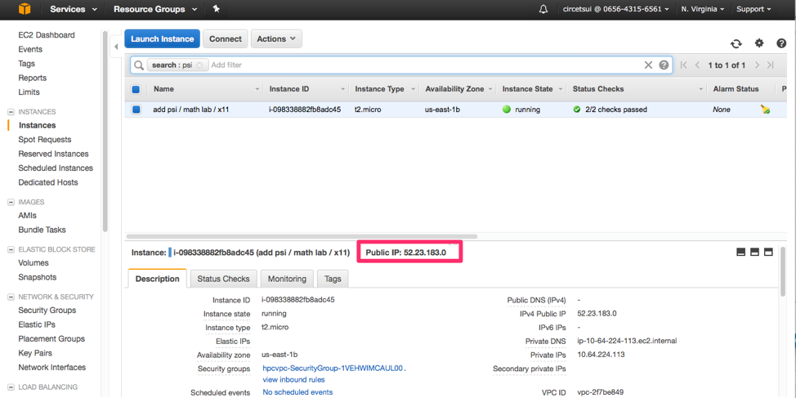Deselect the add psi / math lab instance checkbox

coord(136,110)
